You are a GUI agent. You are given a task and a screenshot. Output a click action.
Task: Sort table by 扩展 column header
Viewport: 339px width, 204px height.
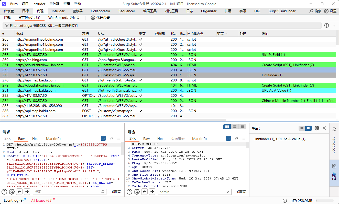click(227, 33)
